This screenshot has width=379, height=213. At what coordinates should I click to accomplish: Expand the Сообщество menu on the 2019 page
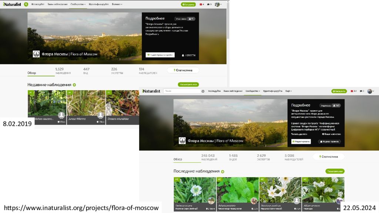[78, 4]
